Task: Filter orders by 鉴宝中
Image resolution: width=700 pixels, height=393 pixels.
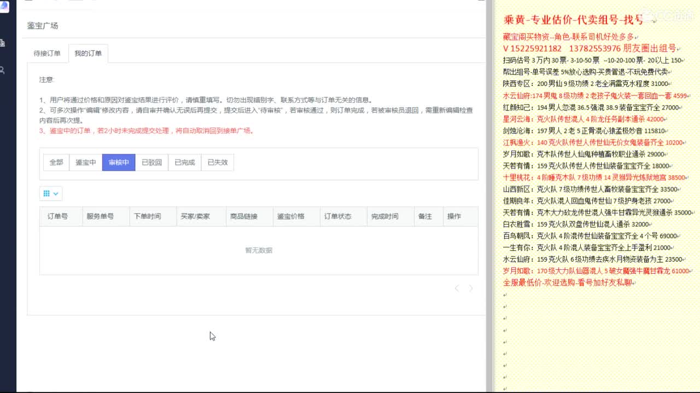Action: 86,163
